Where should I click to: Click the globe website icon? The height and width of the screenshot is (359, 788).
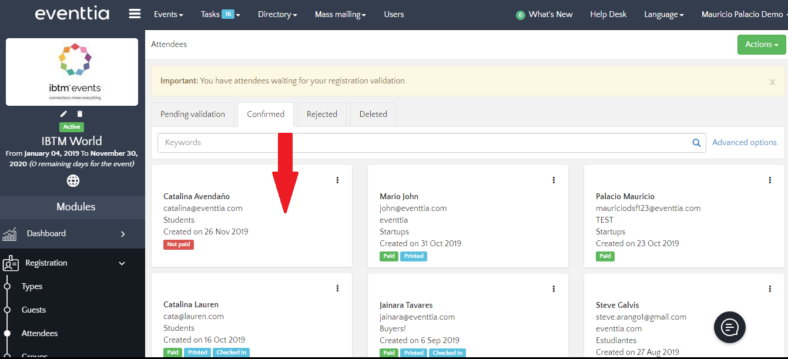(73, 181)
